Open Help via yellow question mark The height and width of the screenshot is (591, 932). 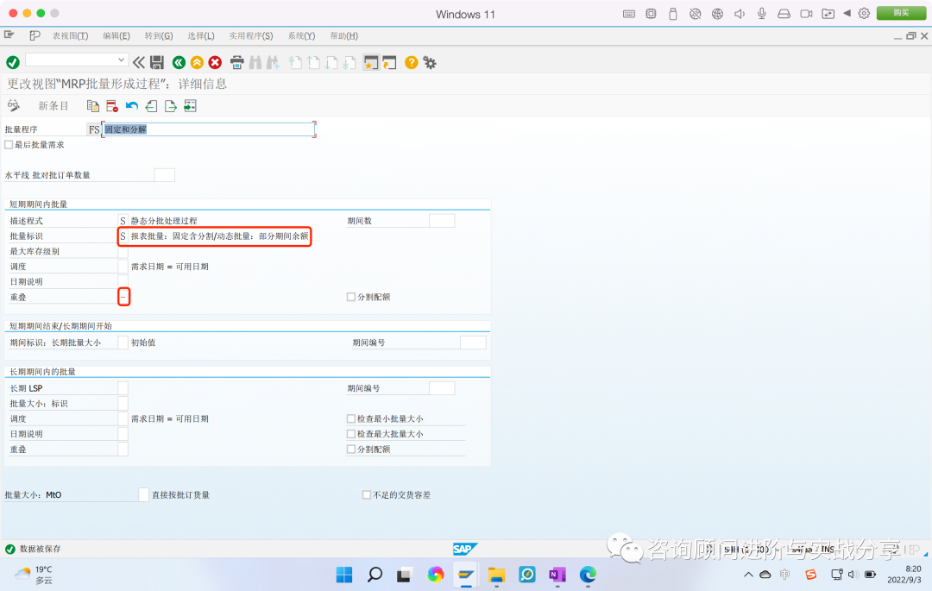[412, 62]
